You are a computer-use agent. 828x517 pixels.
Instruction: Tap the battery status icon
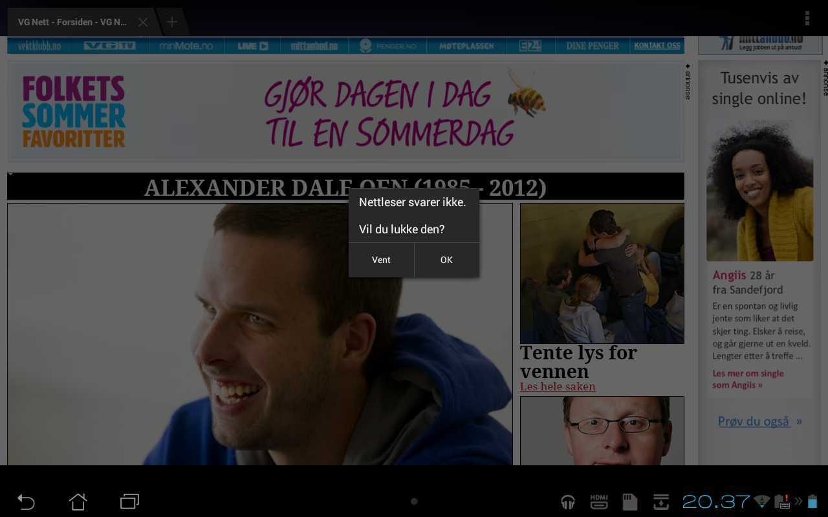point(812,501)
